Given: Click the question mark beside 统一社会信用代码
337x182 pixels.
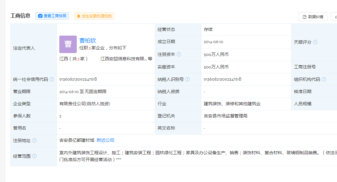Looking at the screenshot, I should [52, 79].
